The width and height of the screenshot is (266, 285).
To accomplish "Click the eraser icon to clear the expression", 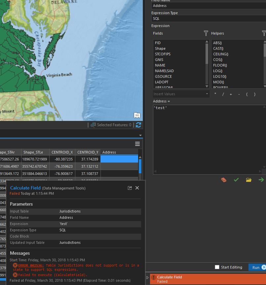I will 224,180.
